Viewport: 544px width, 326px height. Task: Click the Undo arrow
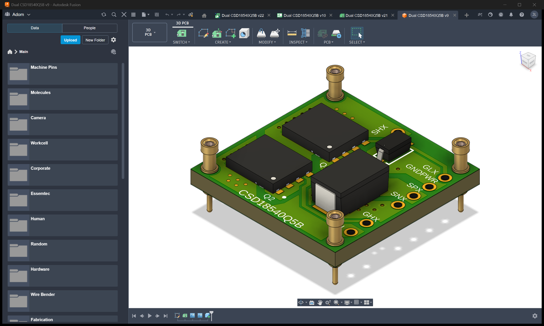[167, 15]
